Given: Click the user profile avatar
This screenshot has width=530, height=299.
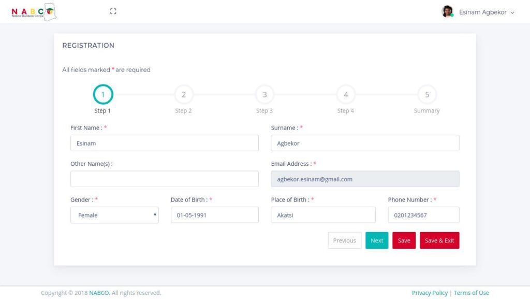Looking at the screenshot, I should point(447,12).
